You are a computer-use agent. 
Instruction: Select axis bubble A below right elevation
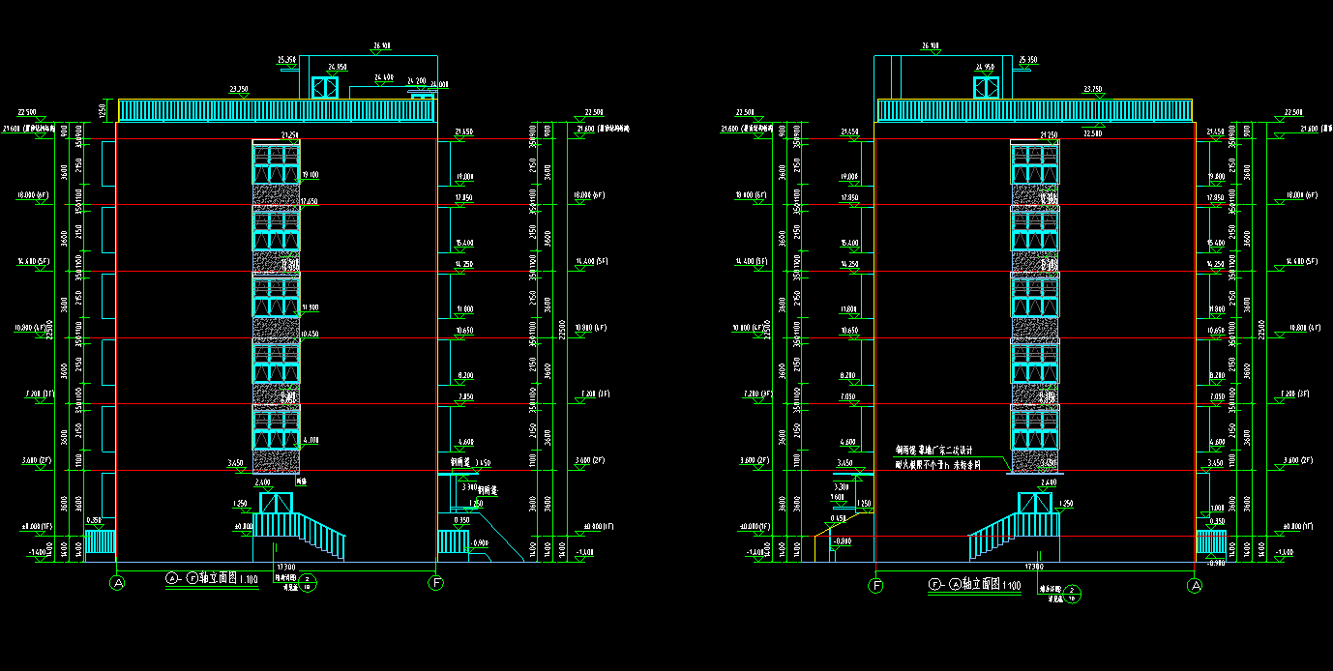point(1196,585)
